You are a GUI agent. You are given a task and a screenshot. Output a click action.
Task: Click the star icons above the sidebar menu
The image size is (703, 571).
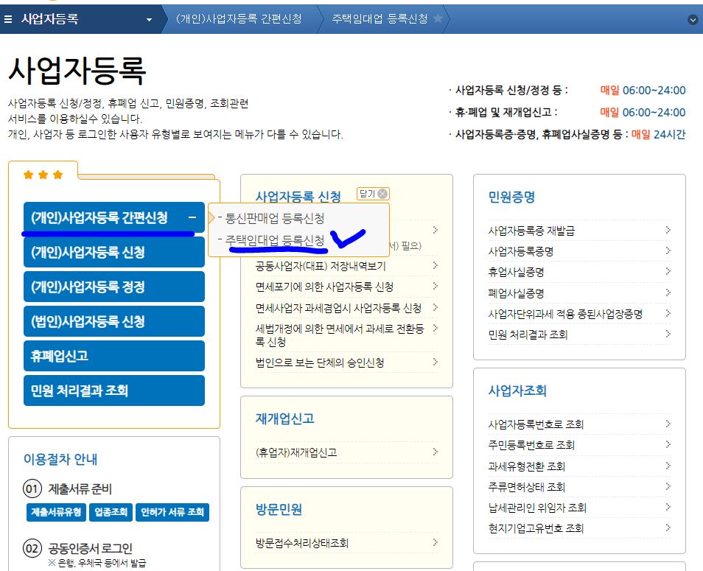(x=43, y=175)
